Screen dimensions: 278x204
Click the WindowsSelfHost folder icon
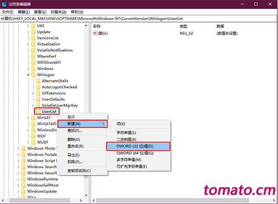tap(23, 185)
